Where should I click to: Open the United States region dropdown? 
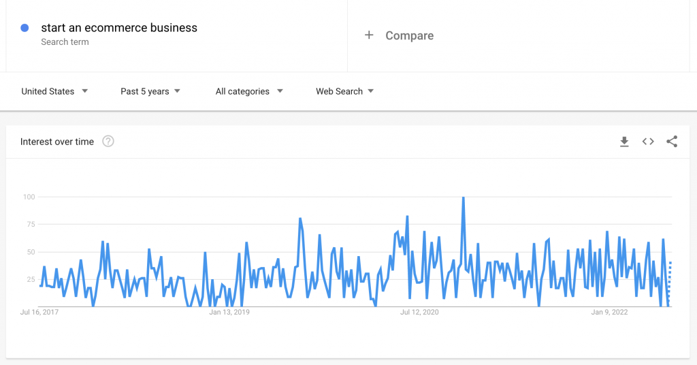(x=54, y=91)
